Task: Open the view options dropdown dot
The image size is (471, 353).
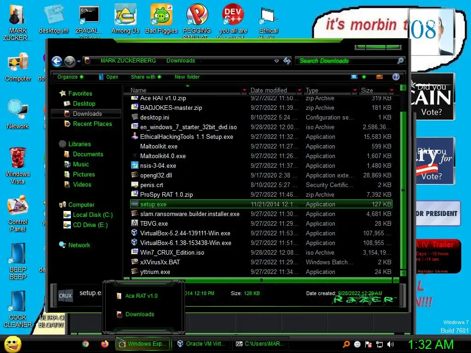Action: pyautogui.click(x=364, y=77)
